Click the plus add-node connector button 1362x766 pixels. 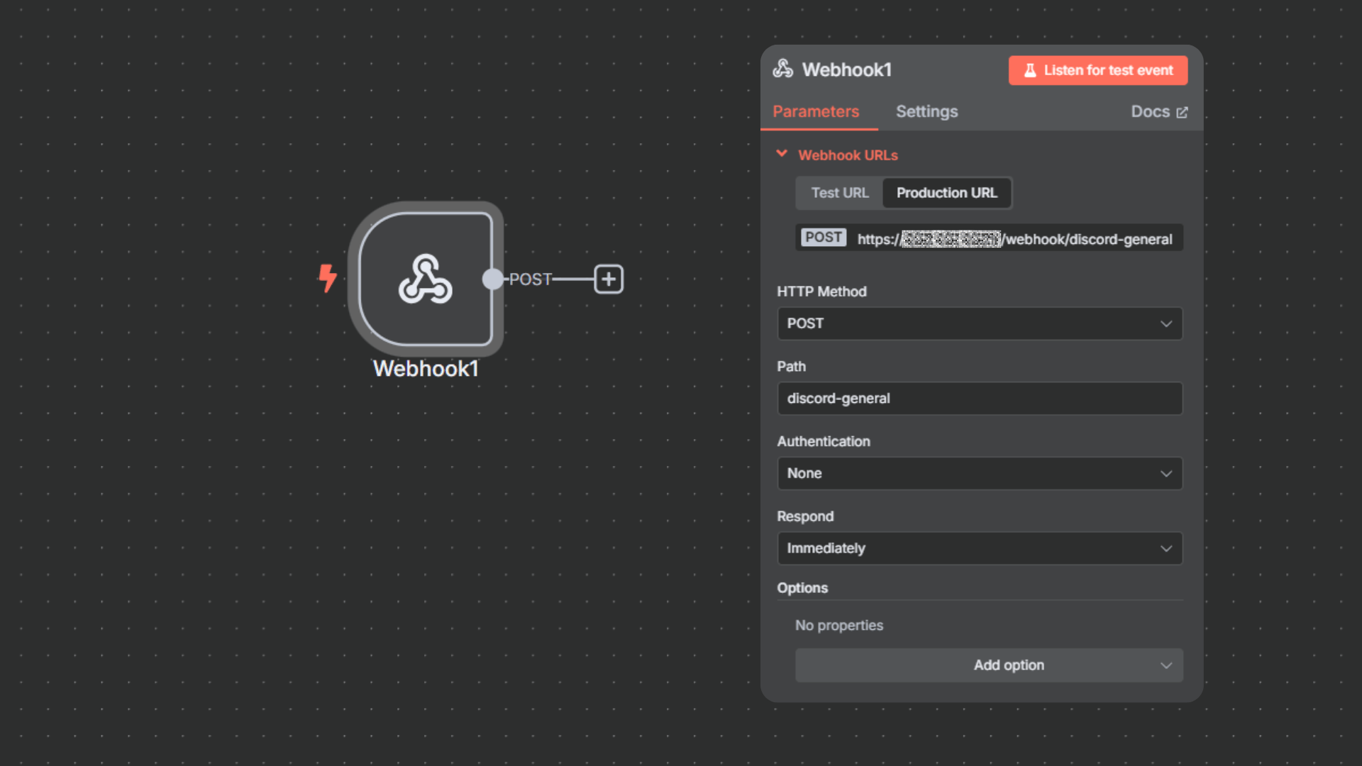point(608,279)
